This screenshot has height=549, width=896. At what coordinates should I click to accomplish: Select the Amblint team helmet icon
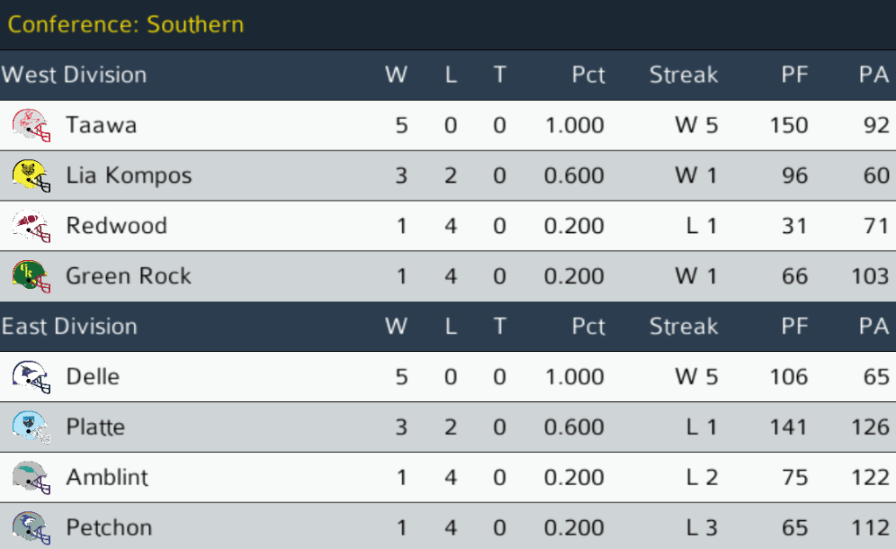point(31,478)
